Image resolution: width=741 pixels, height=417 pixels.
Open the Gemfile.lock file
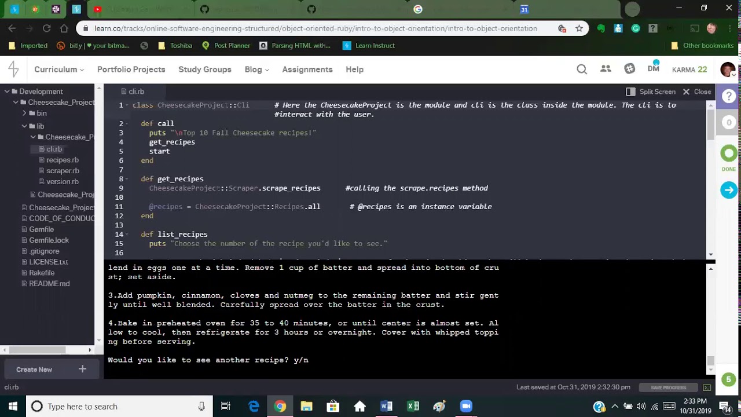coord(49,240)
